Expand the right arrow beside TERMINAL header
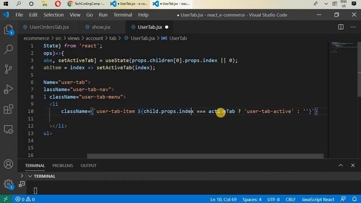 coord(21,176)
